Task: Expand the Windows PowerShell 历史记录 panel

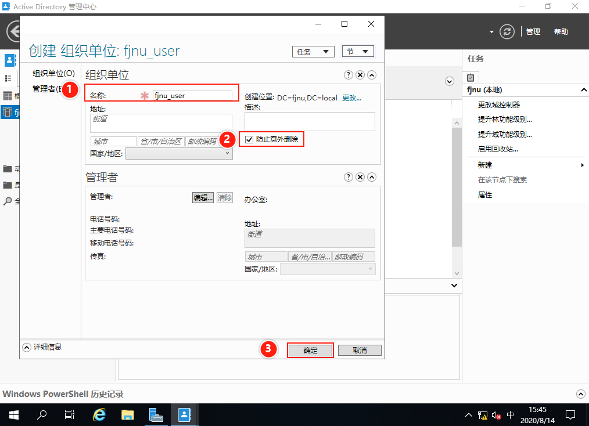Action: point(580,394)
